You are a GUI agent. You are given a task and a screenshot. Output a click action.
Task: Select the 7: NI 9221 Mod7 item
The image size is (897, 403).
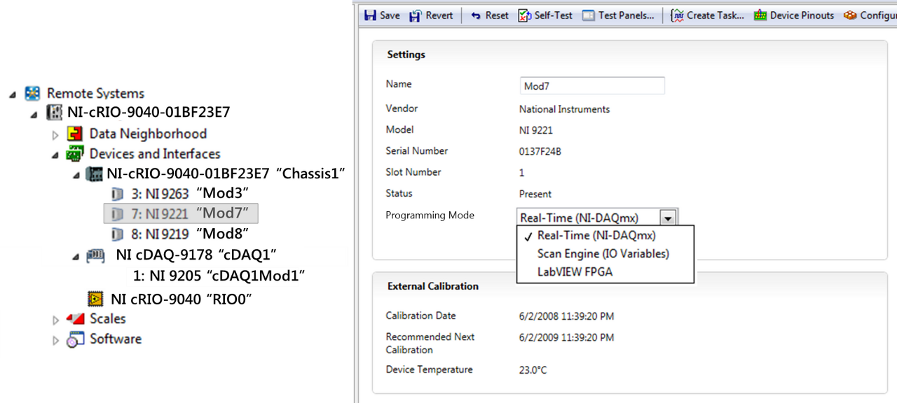coord(181,213)
